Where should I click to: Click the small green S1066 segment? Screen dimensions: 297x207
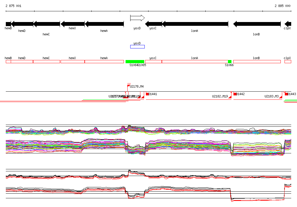pos(230,61)
